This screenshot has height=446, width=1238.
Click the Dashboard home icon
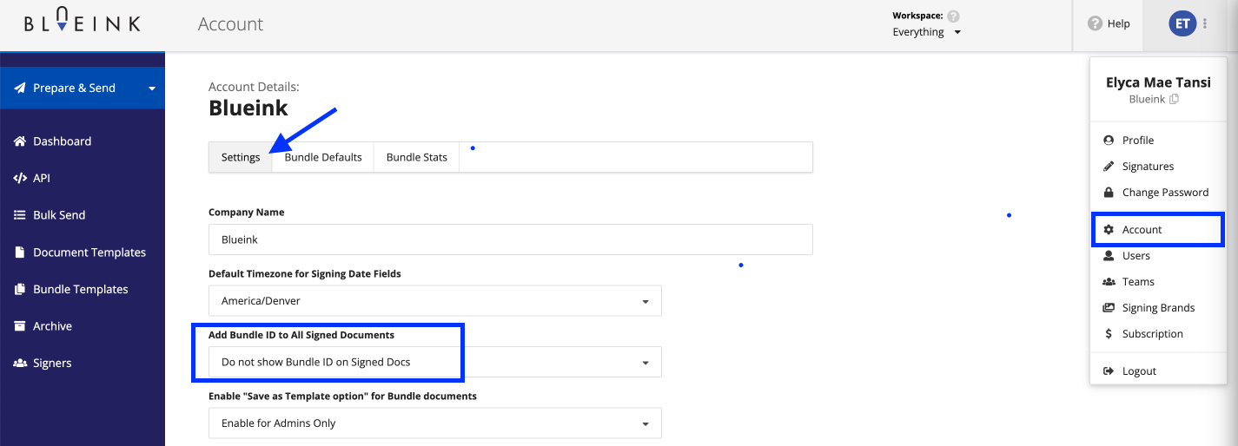(20, 141)
